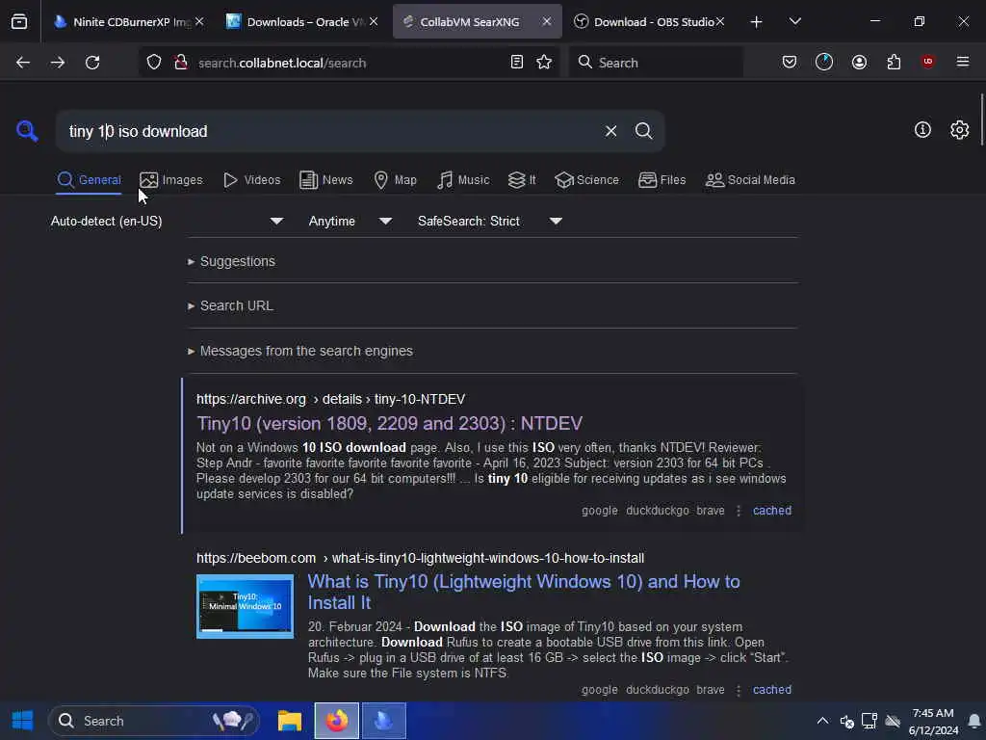Open File Explorer from taskbar

point(290,721)
